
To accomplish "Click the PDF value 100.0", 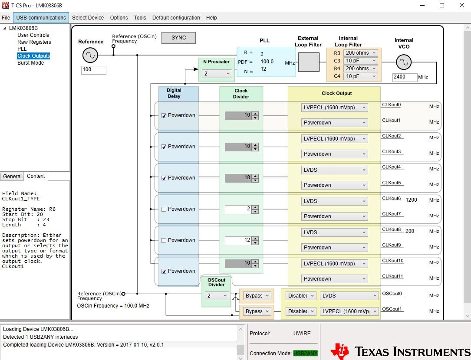I will point(267,62).
